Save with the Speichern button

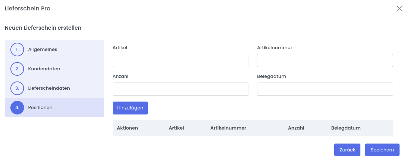coord(382,150)
